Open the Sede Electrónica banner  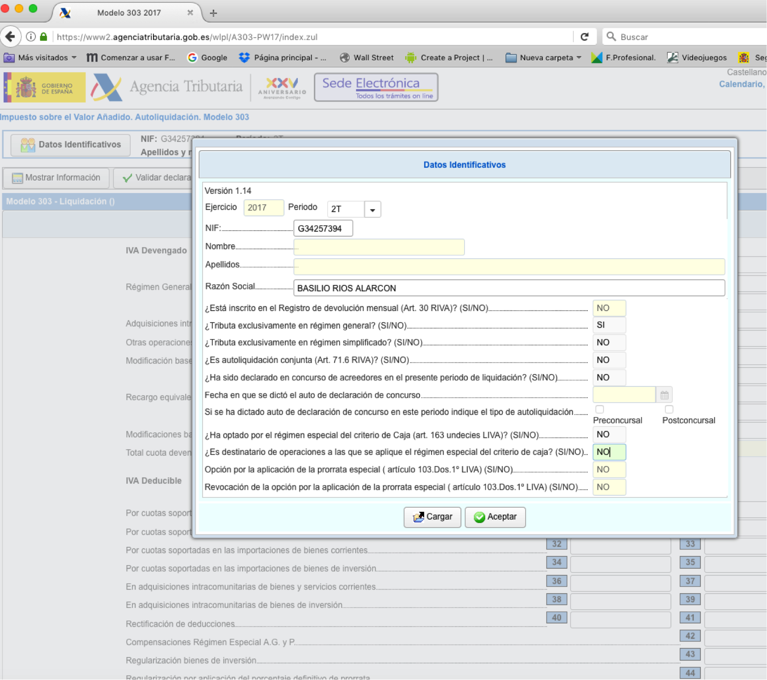click(x=376, y=87)
